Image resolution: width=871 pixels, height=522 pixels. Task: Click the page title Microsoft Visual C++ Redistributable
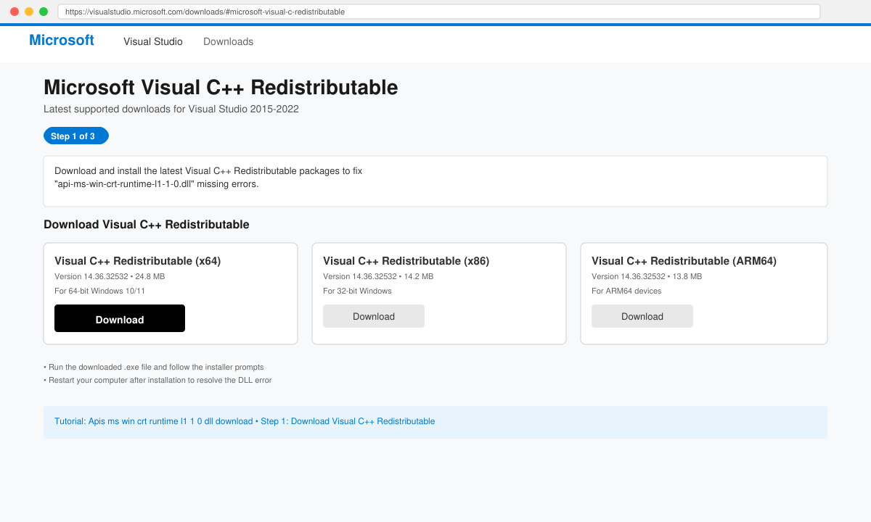[221, 88]
